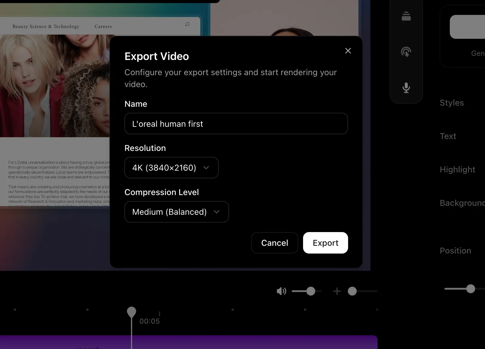Mute audio using the speaker icon
The width and height of the screenshot is (485, 349).
point(281,291)
